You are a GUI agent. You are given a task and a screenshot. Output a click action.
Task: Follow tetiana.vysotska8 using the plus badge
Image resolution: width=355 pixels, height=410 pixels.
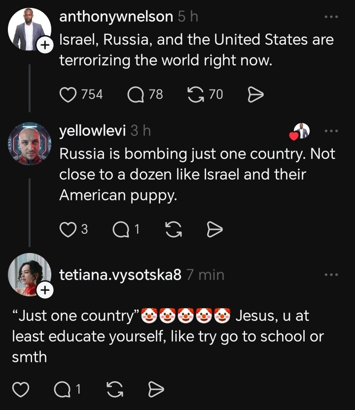click(x=45, y=290)
